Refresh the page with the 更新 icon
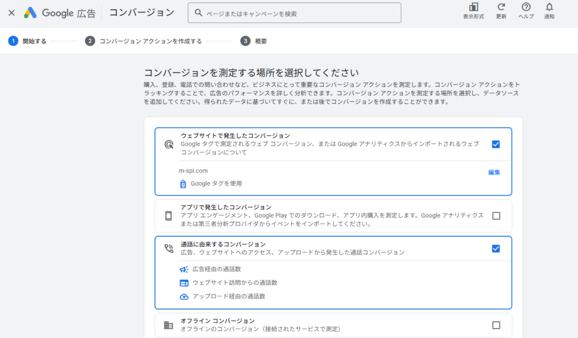The image size is (578, 338). pos(502,12)
